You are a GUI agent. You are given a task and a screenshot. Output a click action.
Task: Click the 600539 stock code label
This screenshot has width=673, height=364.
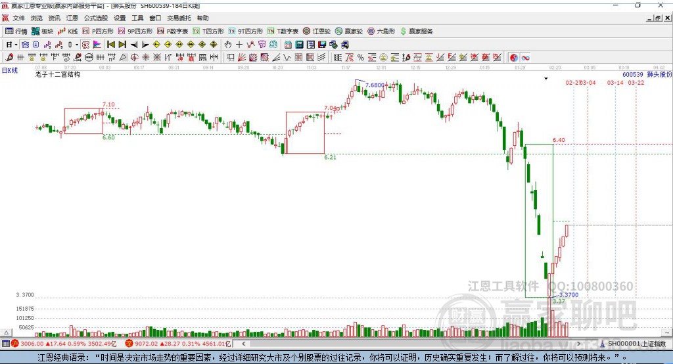point(633,75)
